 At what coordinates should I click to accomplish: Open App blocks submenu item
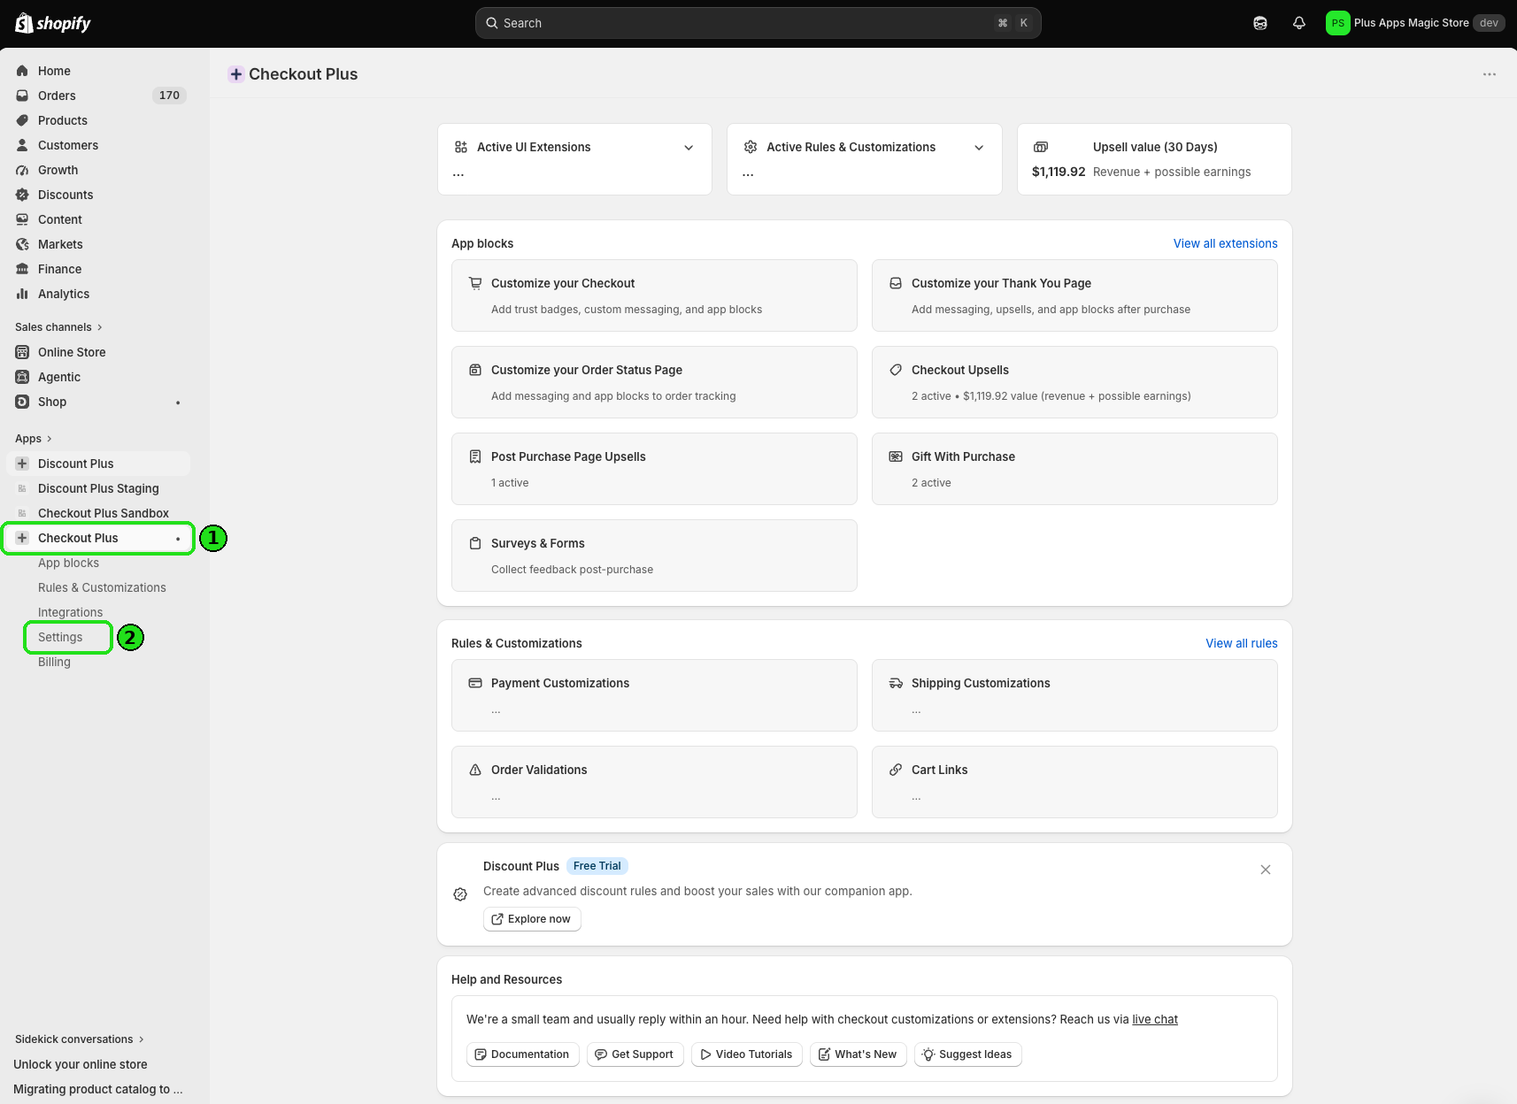68,563
